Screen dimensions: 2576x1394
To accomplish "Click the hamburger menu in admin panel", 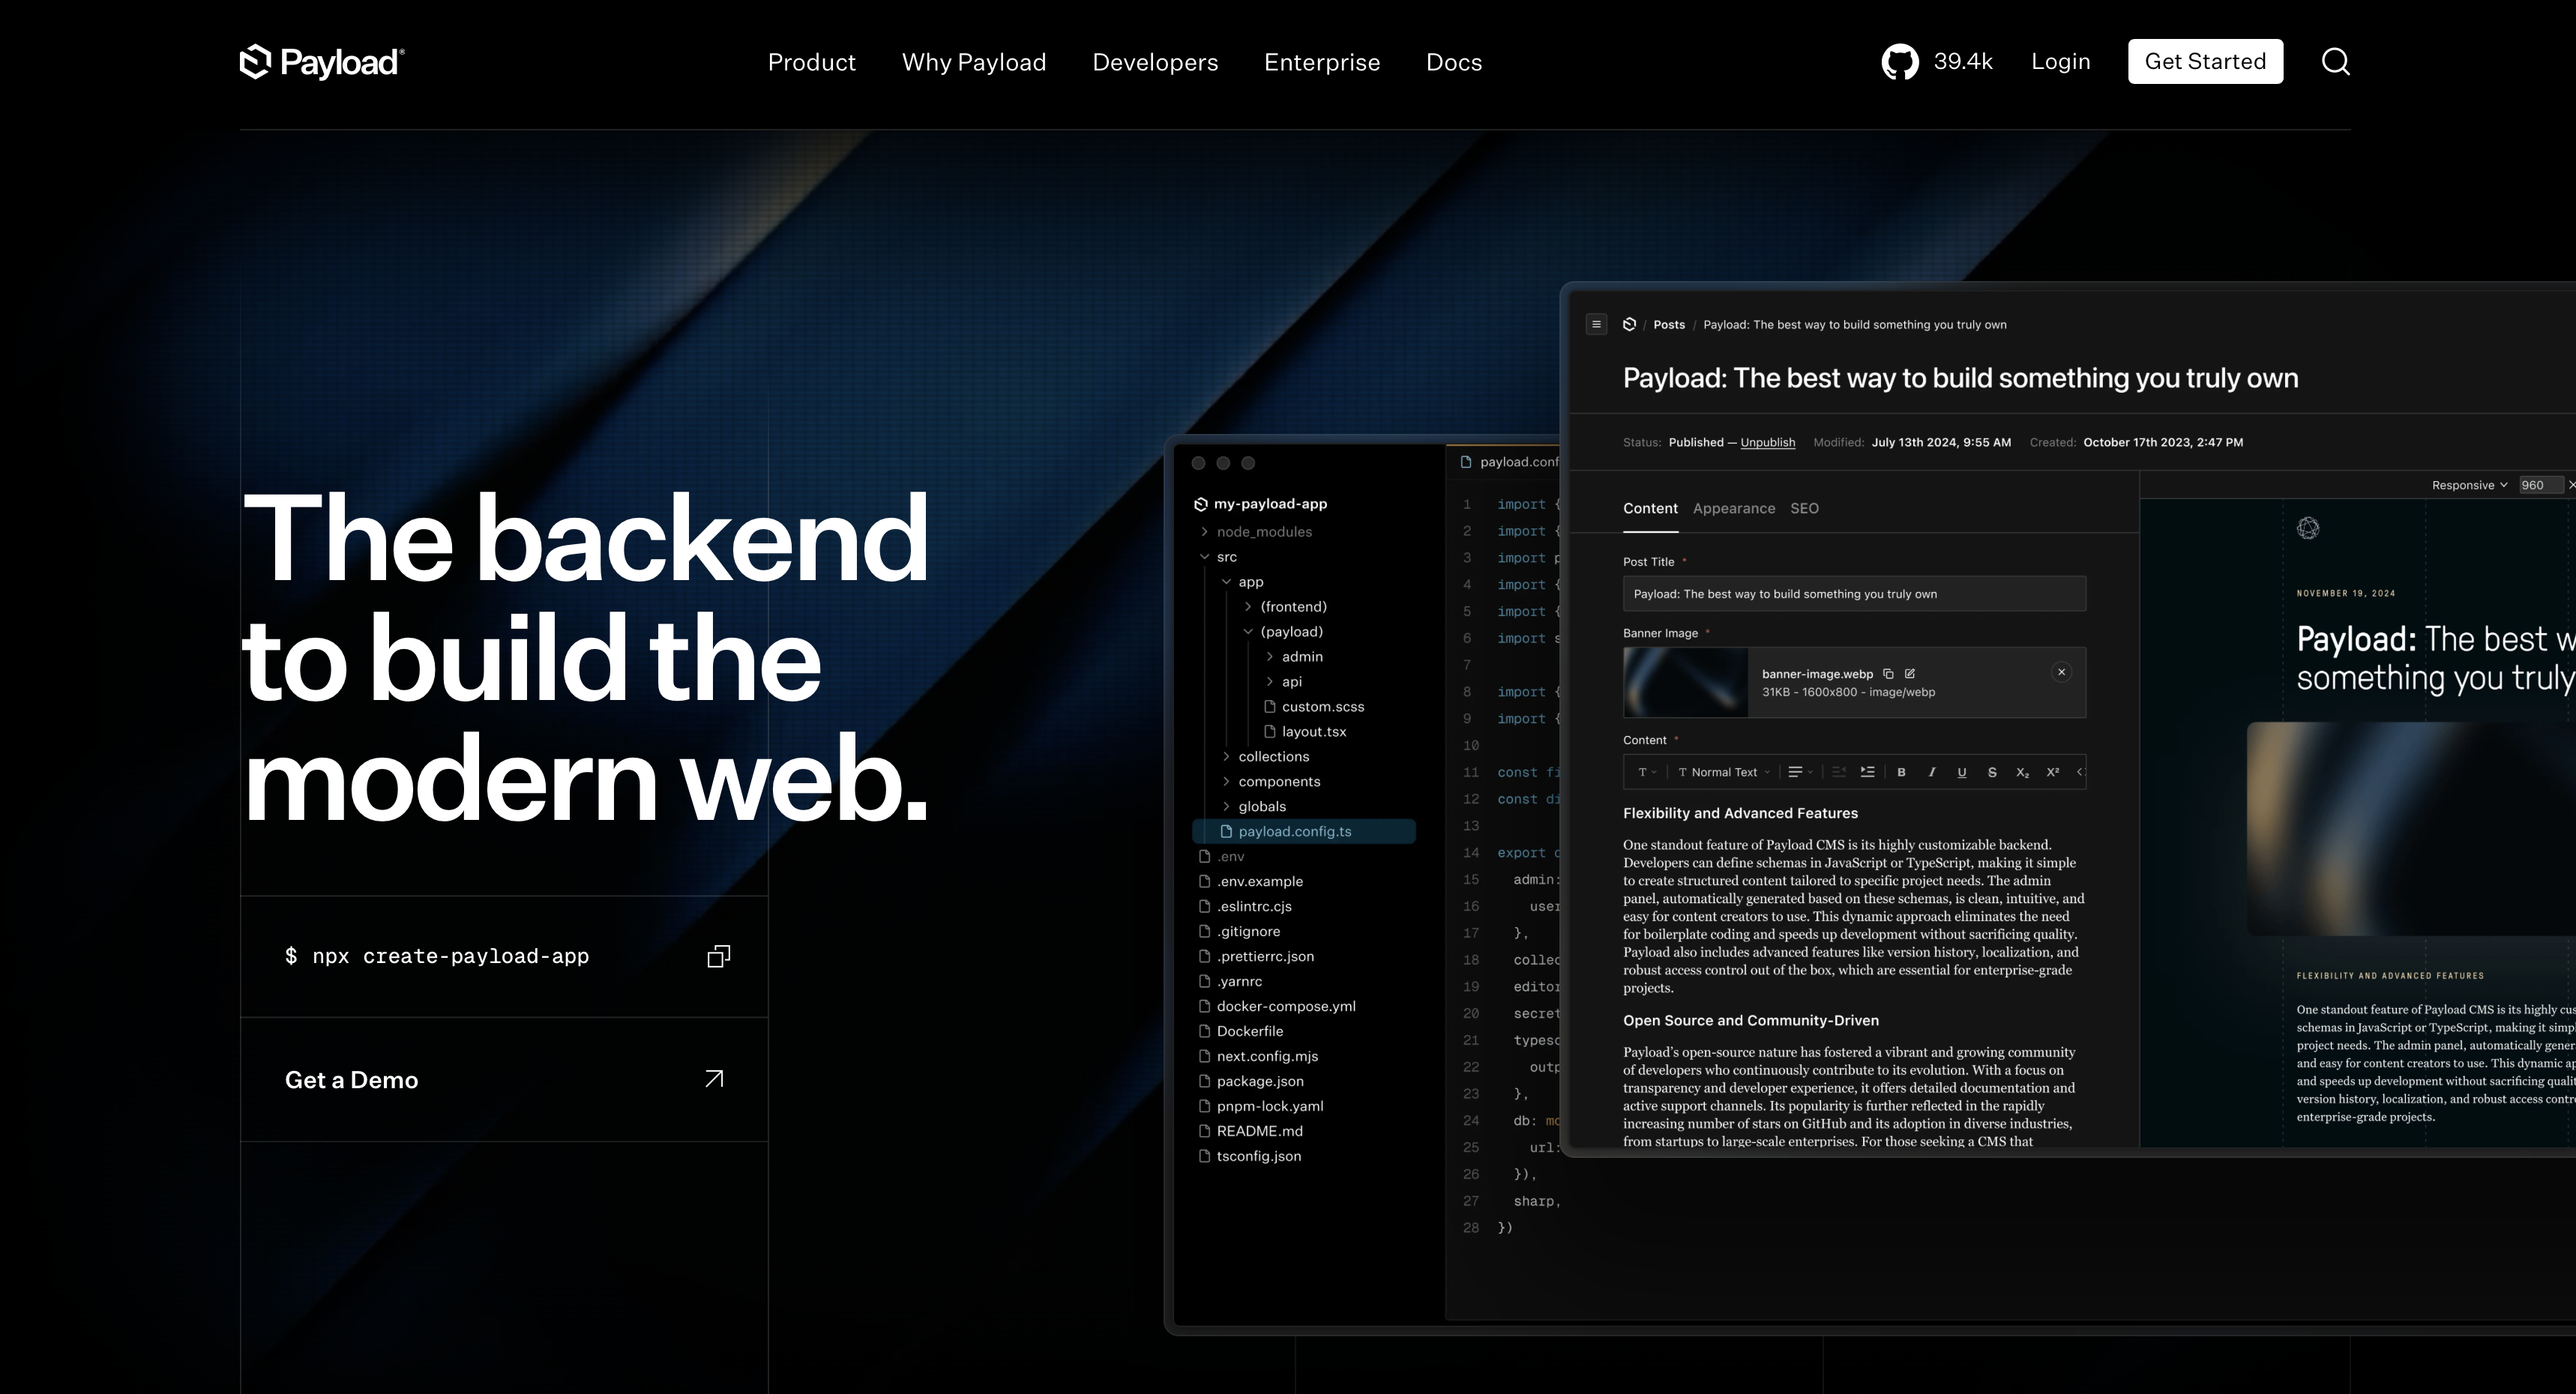I will click(1596, 324).
